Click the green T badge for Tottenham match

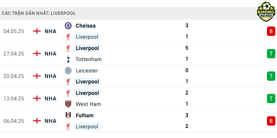pos(271,53)
